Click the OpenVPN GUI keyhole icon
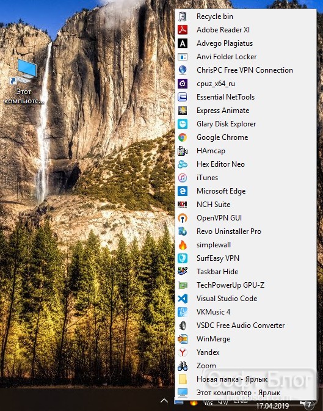 pyautogui.click(x=183, y=218)
